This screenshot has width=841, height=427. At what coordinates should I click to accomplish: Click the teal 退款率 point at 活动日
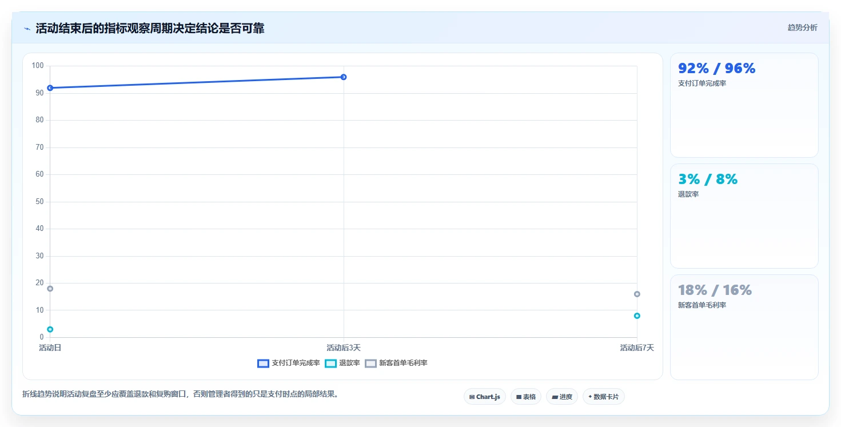[50, 329]
